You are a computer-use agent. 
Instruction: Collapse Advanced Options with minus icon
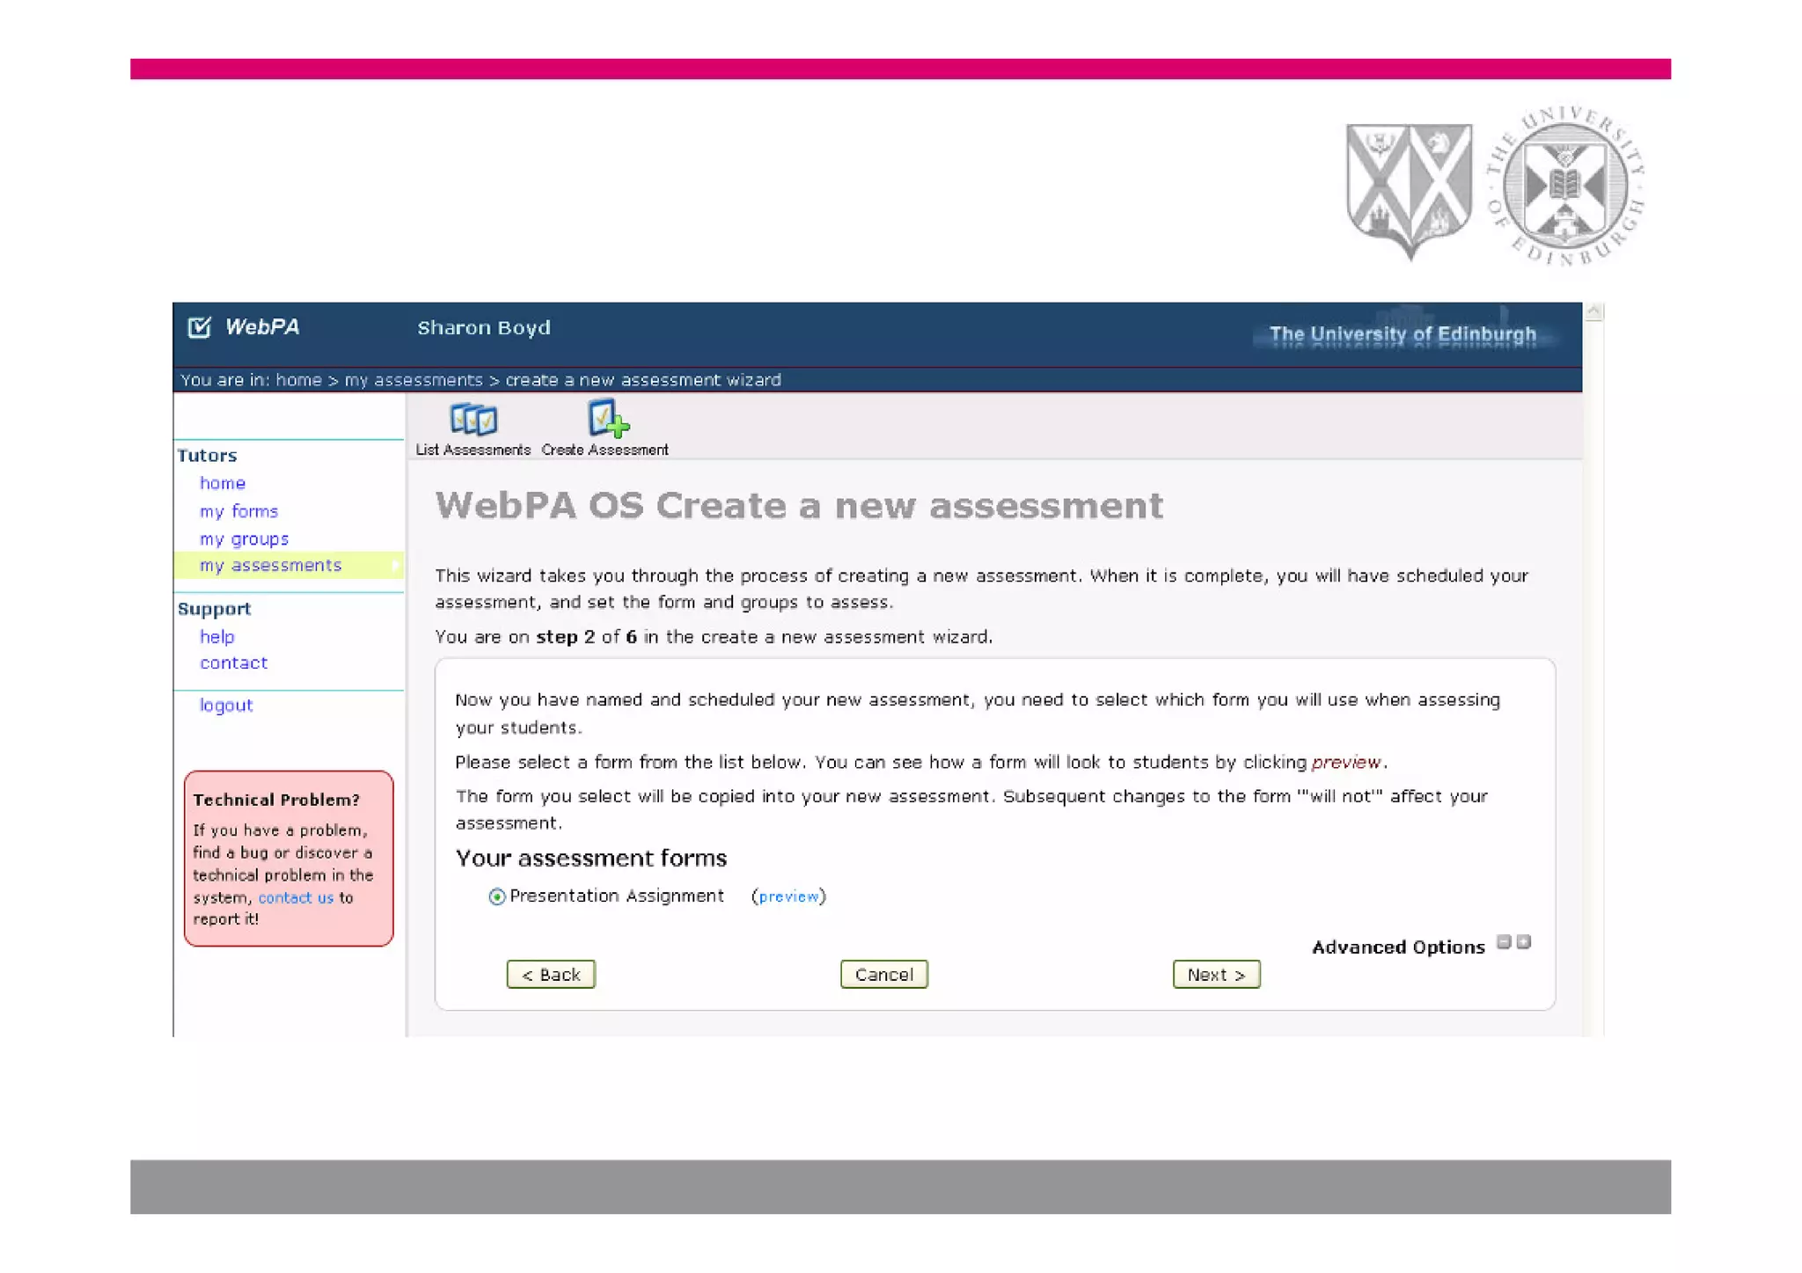[x=1504, y=942]
